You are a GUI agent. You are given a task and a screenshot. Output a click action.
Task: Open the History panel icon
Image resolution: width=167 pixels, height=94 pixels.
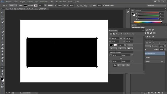pos(128,12)
